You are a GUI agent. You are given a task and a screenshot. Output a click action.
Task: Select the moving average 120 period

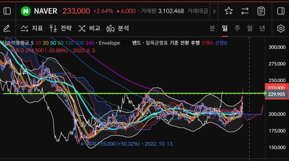pos(70,43)
